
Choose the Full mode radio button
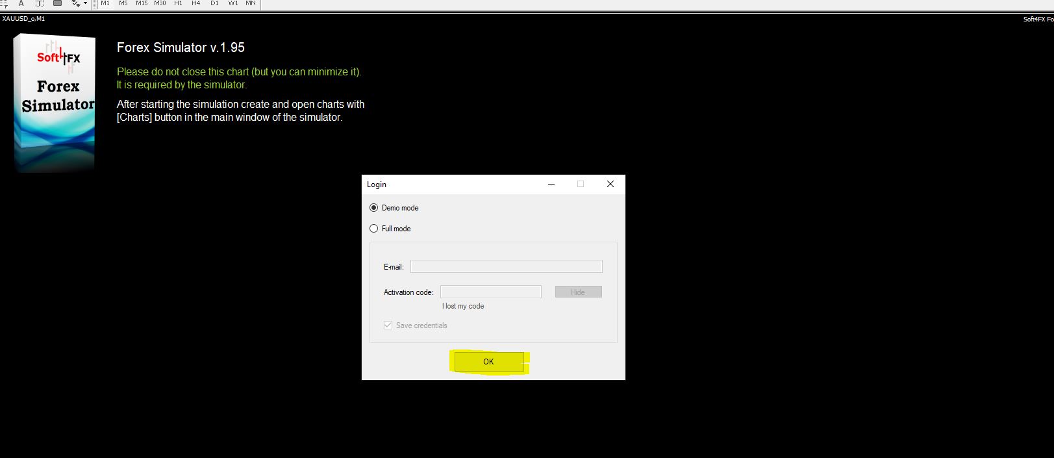pos(374,229)
